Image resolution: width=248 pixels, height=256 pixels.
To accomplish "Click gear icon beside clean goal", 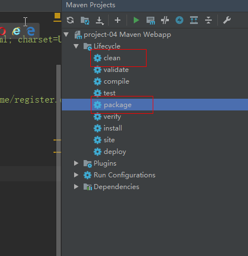I will tap(98, 58).
